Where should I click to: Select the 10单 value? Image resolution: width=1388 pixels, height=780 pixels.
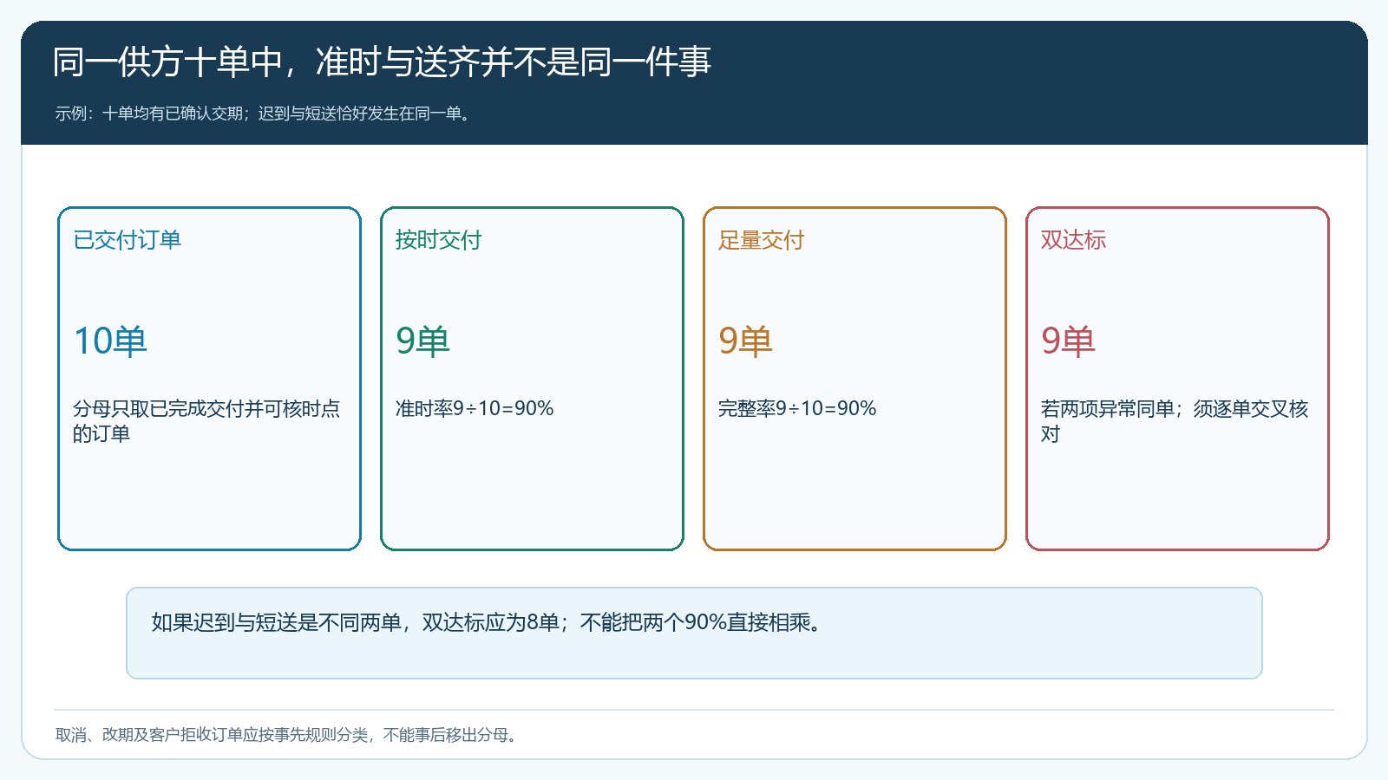[x=110, y=341]
